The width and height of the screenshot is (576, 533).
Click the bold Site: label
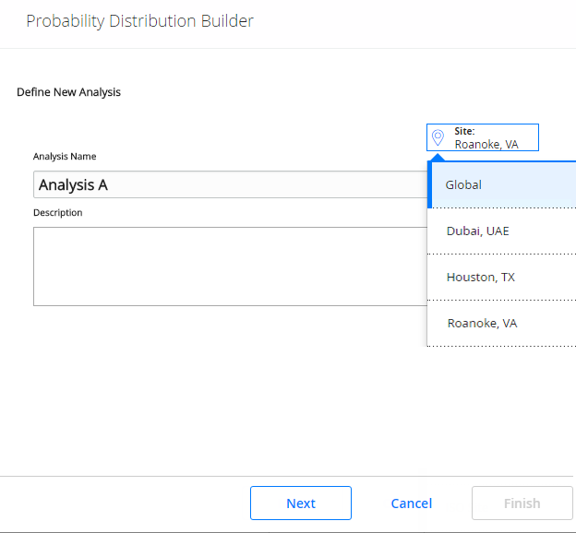point(464,131)
